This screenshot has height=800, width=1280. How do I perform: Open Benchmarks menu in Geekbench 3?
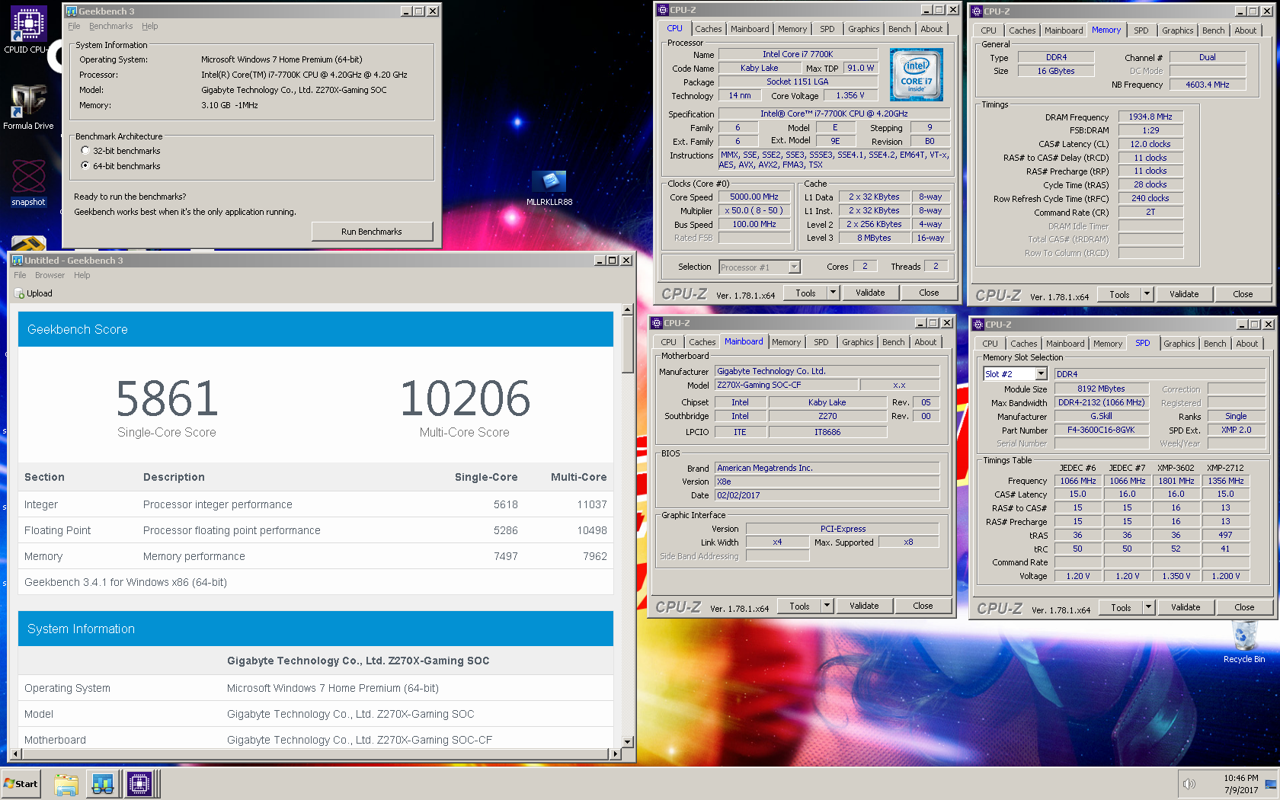coord(110,26)
